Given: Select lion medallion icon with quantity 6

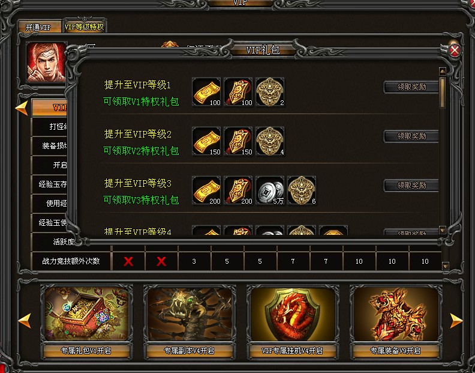Looking at the screenshot, I should (x=302, y=190).
